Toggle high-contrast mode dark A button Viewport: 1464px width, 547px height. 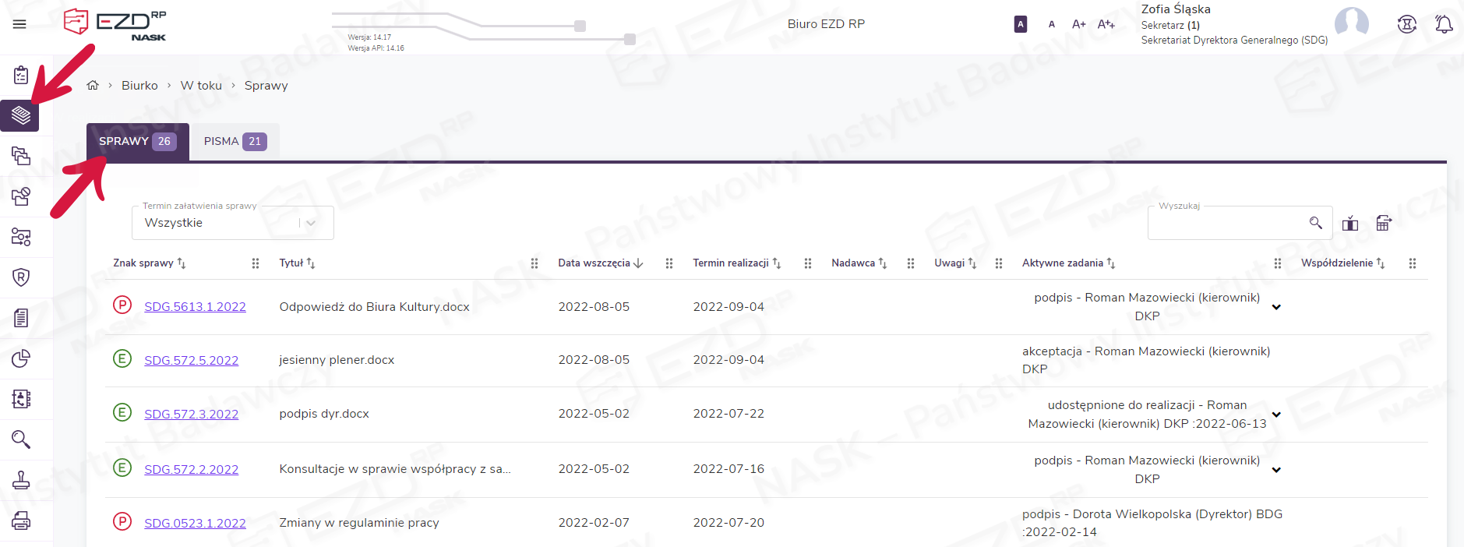coord(1020,24)
